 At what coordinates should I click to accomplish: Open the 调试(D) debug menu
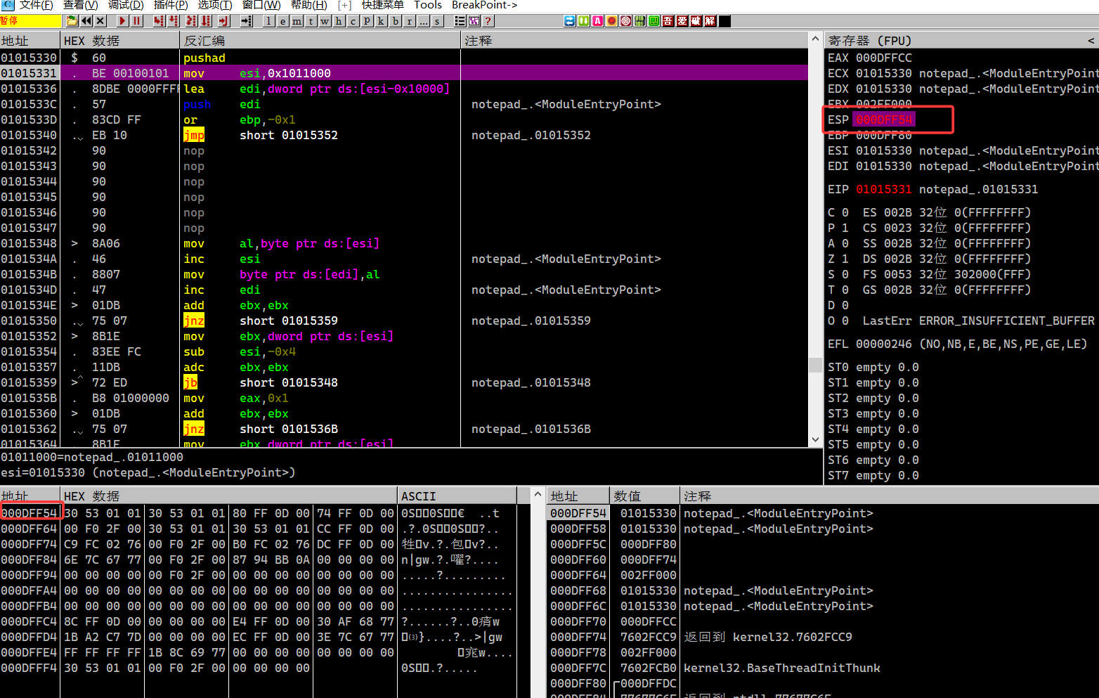click(126, 5)
